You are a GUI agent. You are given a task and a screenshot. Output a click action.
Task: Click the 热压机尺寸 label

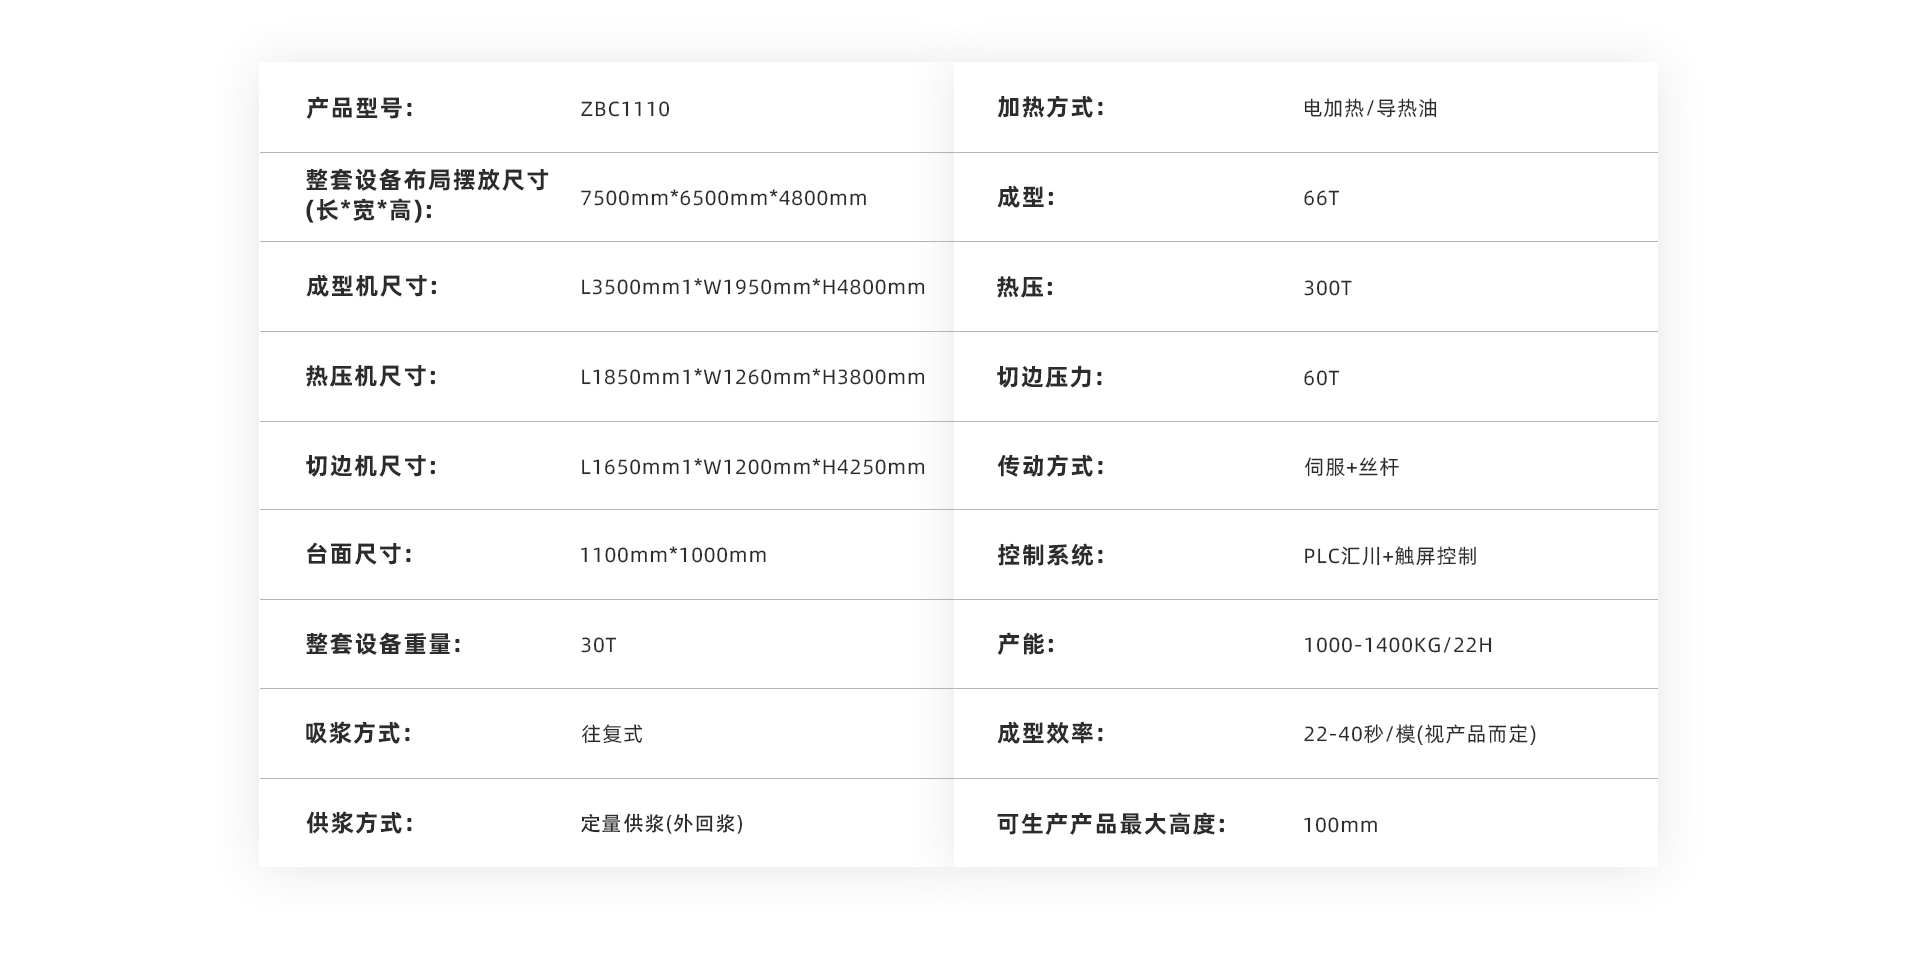[x=372, y=377]
